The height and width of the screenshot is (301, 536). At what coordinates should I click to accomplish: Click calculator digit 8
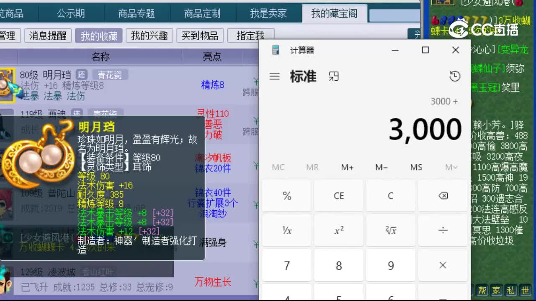click(x=339, y=265)
